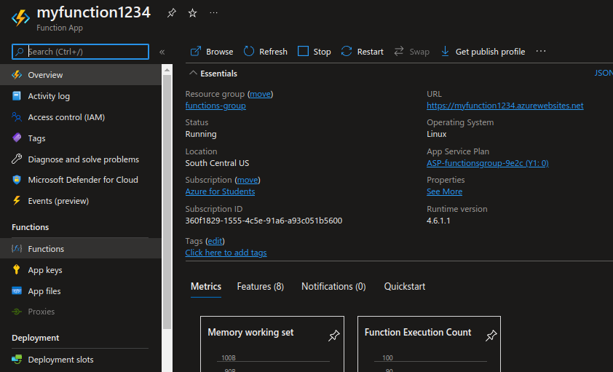
Task: Open the Tags sidebar item
Action: click(81, 138)
